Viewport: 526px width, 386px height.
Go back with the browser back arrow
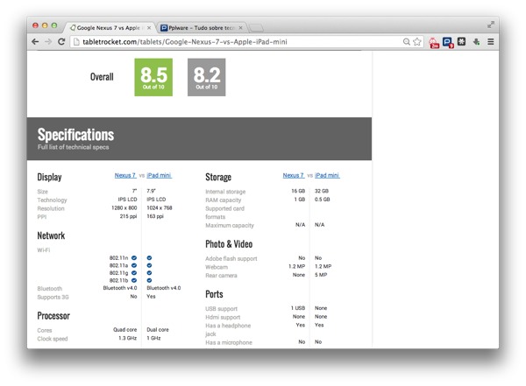35,41
